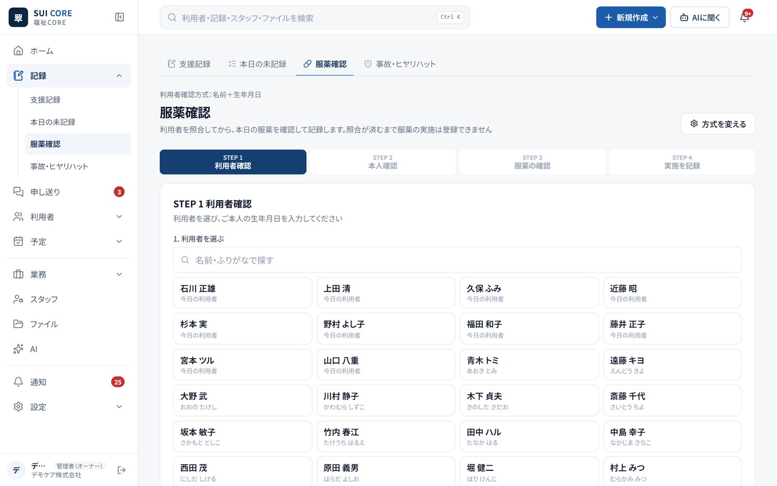Expand the 設定 sidebar section
777x486 pixels.
coord(119,407)
